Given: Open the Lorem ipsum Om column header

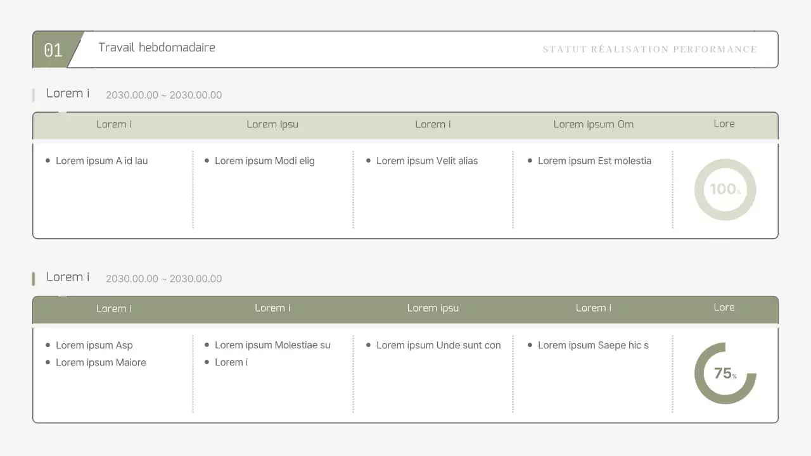Looking at the screenshot, I should (x=594, y=124).
